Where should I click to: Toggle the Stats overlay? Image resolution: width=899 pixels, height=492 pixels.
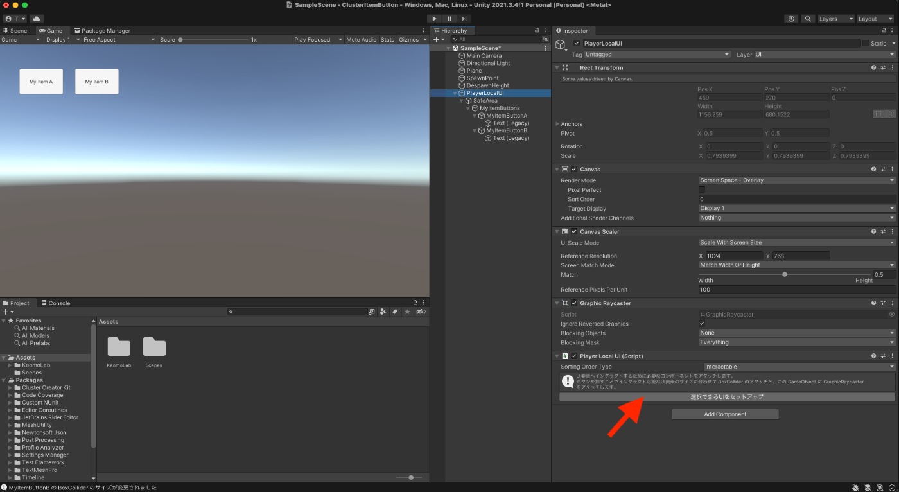(x=387, y=39)
